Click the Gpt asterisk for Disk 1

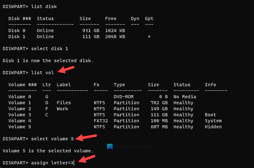pyautogui.click(x=149, y=37)
